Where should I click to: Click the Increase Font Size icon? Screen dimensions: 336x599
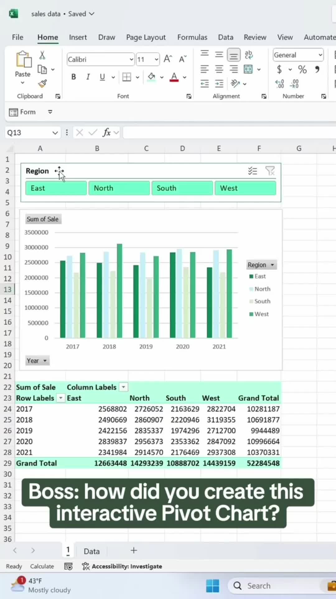(x=168, y=59)
